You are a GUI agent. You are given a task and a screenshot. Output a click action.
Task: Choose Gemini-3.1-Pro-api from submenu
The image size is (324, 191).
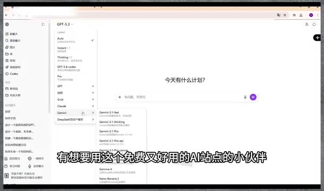coord(122,142)
